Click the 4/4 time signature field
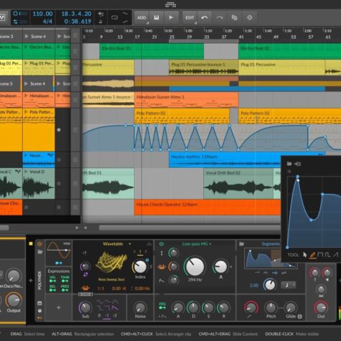 click(47, 22)
